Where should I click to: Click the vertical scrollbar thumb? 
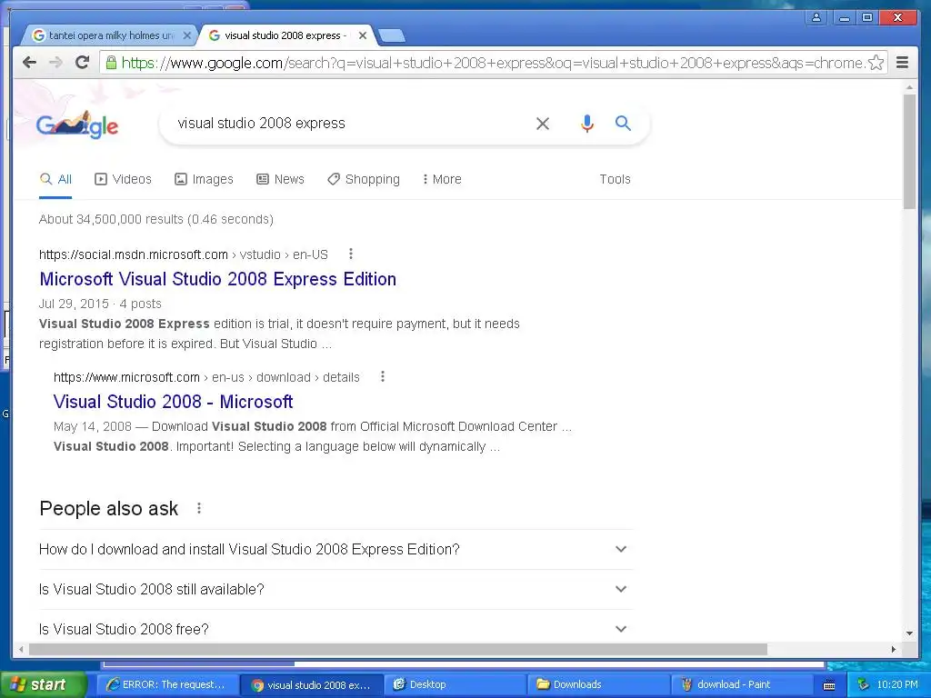pos(909,152)
